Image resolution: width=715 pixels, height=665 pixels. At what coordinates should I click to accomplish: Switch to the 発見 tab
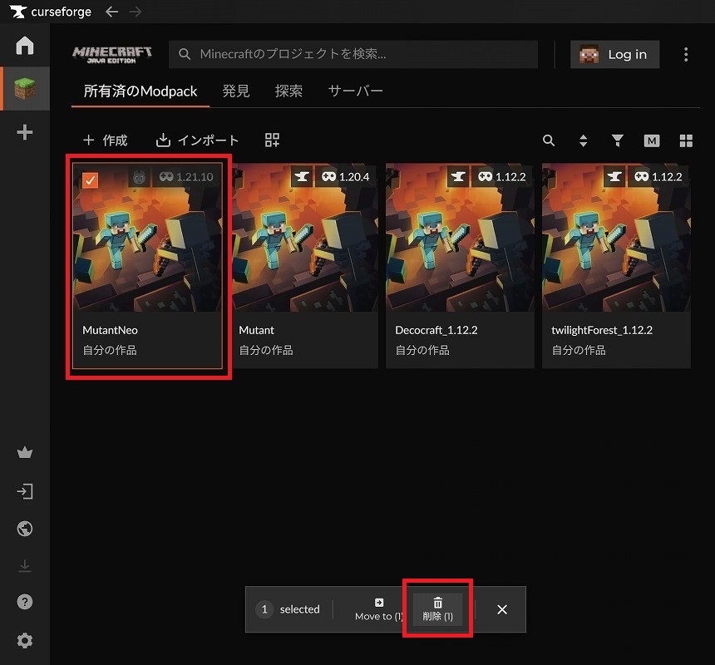click(236, 91)
